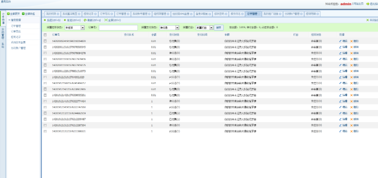Close the 订单管理 active tab via its x icon
This screenshot has height=178, width=378.
pos(260,14)
